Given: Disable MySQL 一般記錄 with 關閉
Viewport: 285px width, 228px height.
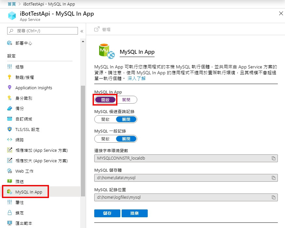Looking at the screenshot, I should [x=126, y=139].
